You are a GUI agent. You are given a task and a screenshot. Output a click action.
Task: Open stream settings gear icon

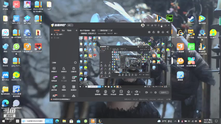(x=156, y=92)
